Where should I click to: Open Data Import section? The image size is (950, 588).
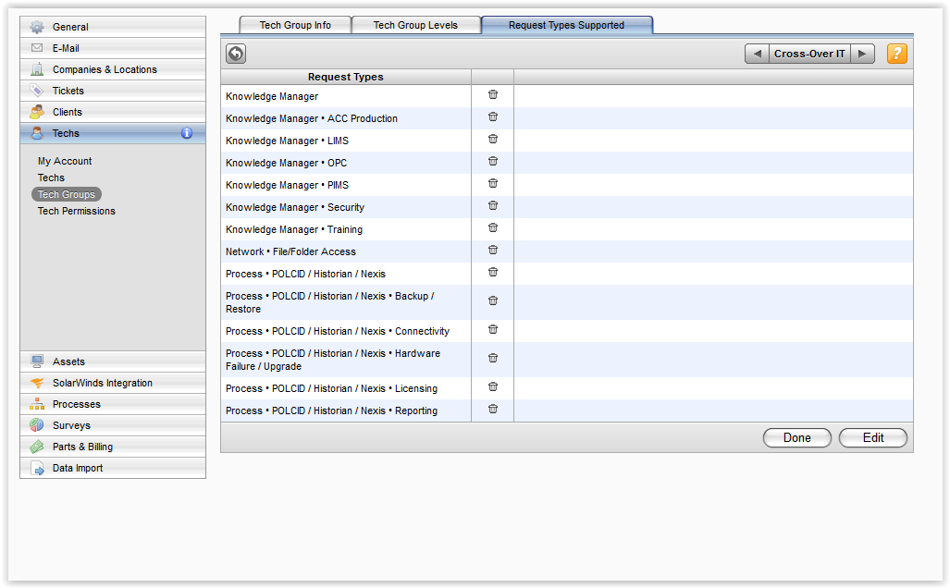[113, 468]
